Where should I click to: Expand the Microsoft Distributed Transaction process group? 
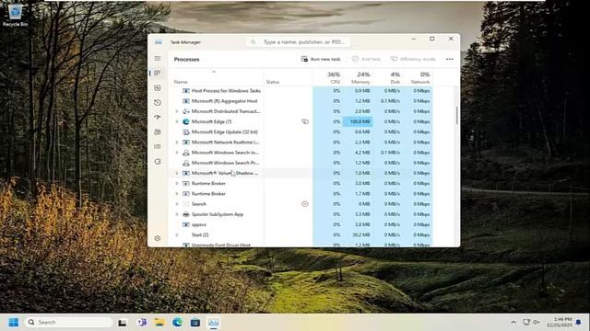click(176, 111)
